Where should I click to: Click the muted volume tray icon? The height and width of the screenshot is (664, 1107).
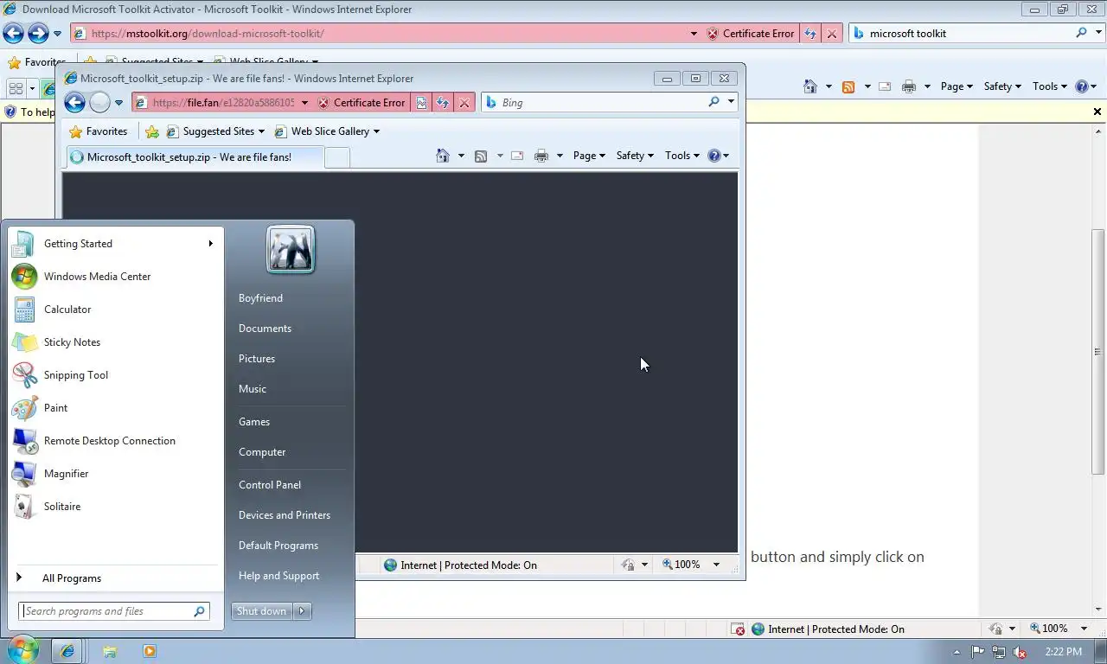point(1020,651)
